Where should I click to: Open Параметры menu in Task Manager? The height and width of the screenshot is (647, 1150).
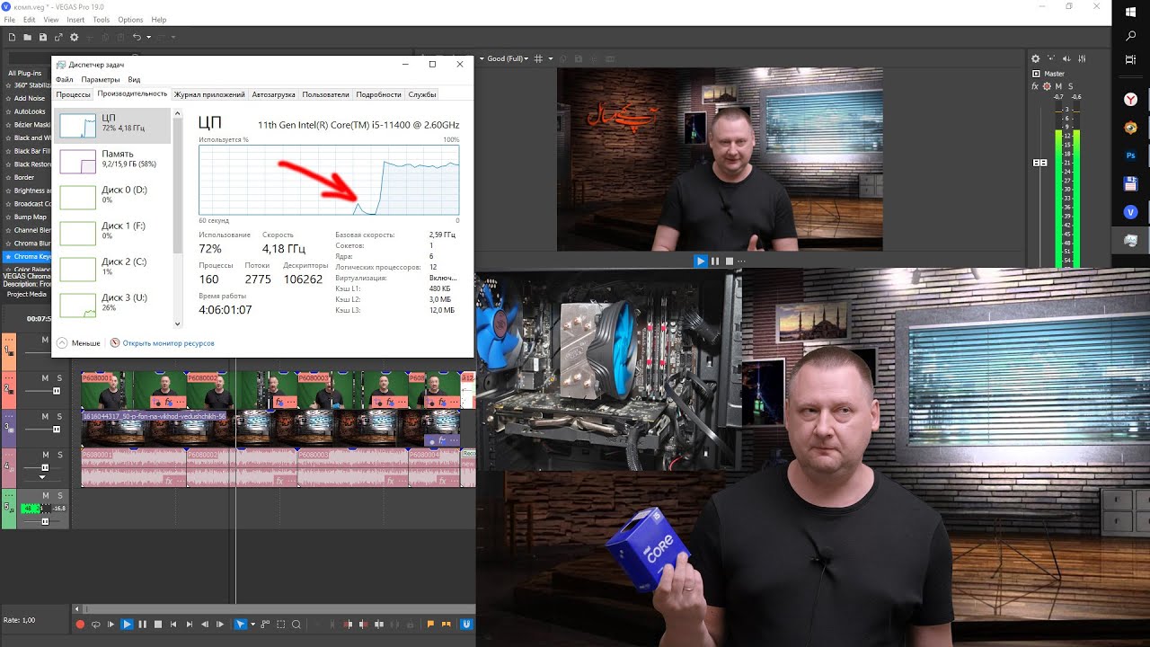click(101, 80)
